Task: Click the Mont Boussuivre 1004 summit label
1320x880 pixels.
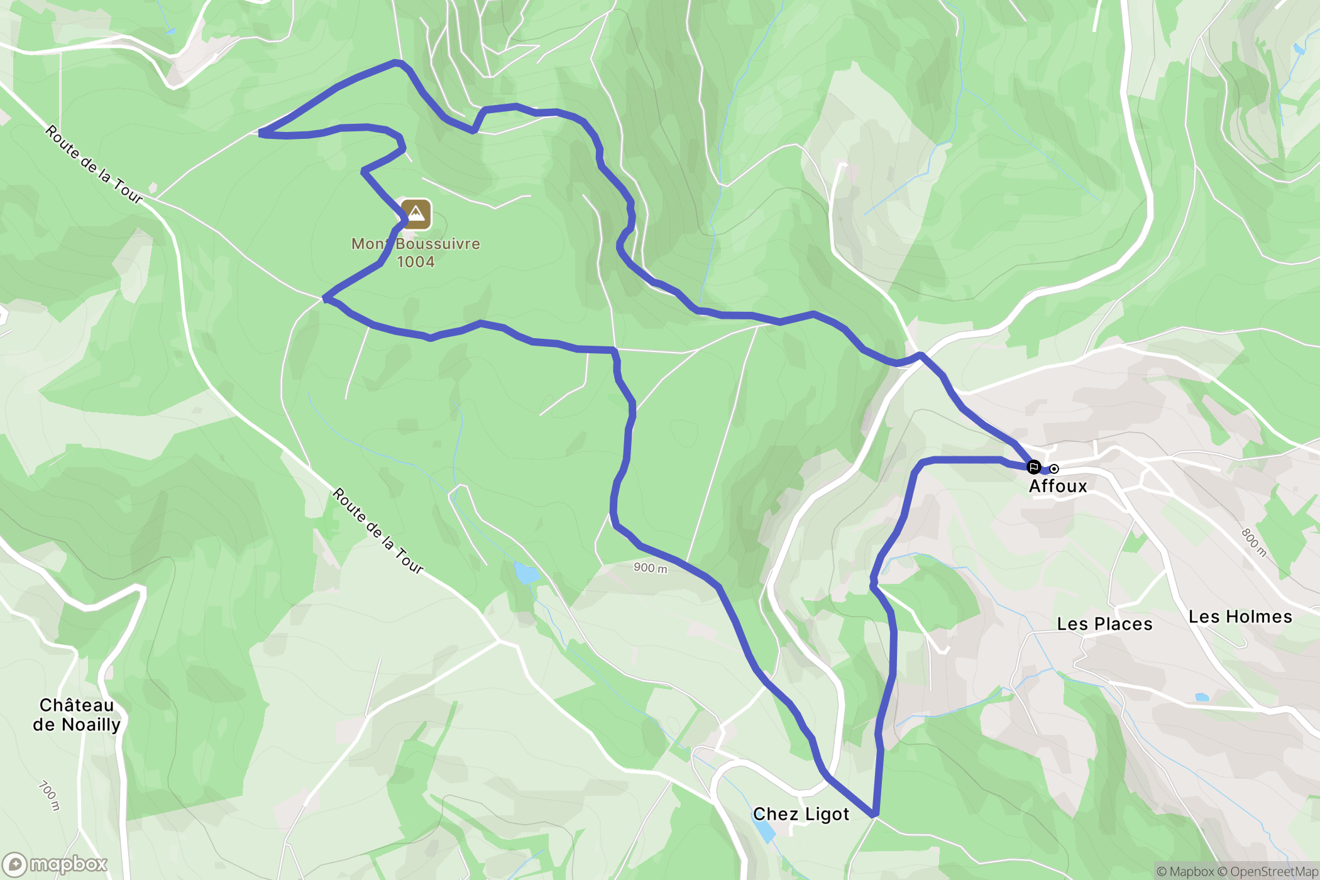Action: click(x=415, y=253)
